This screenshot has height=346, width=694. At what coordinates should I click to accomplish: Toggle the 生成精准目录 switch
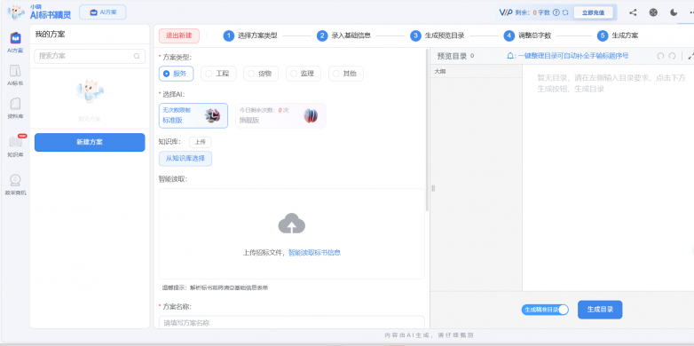pos(545,310)
